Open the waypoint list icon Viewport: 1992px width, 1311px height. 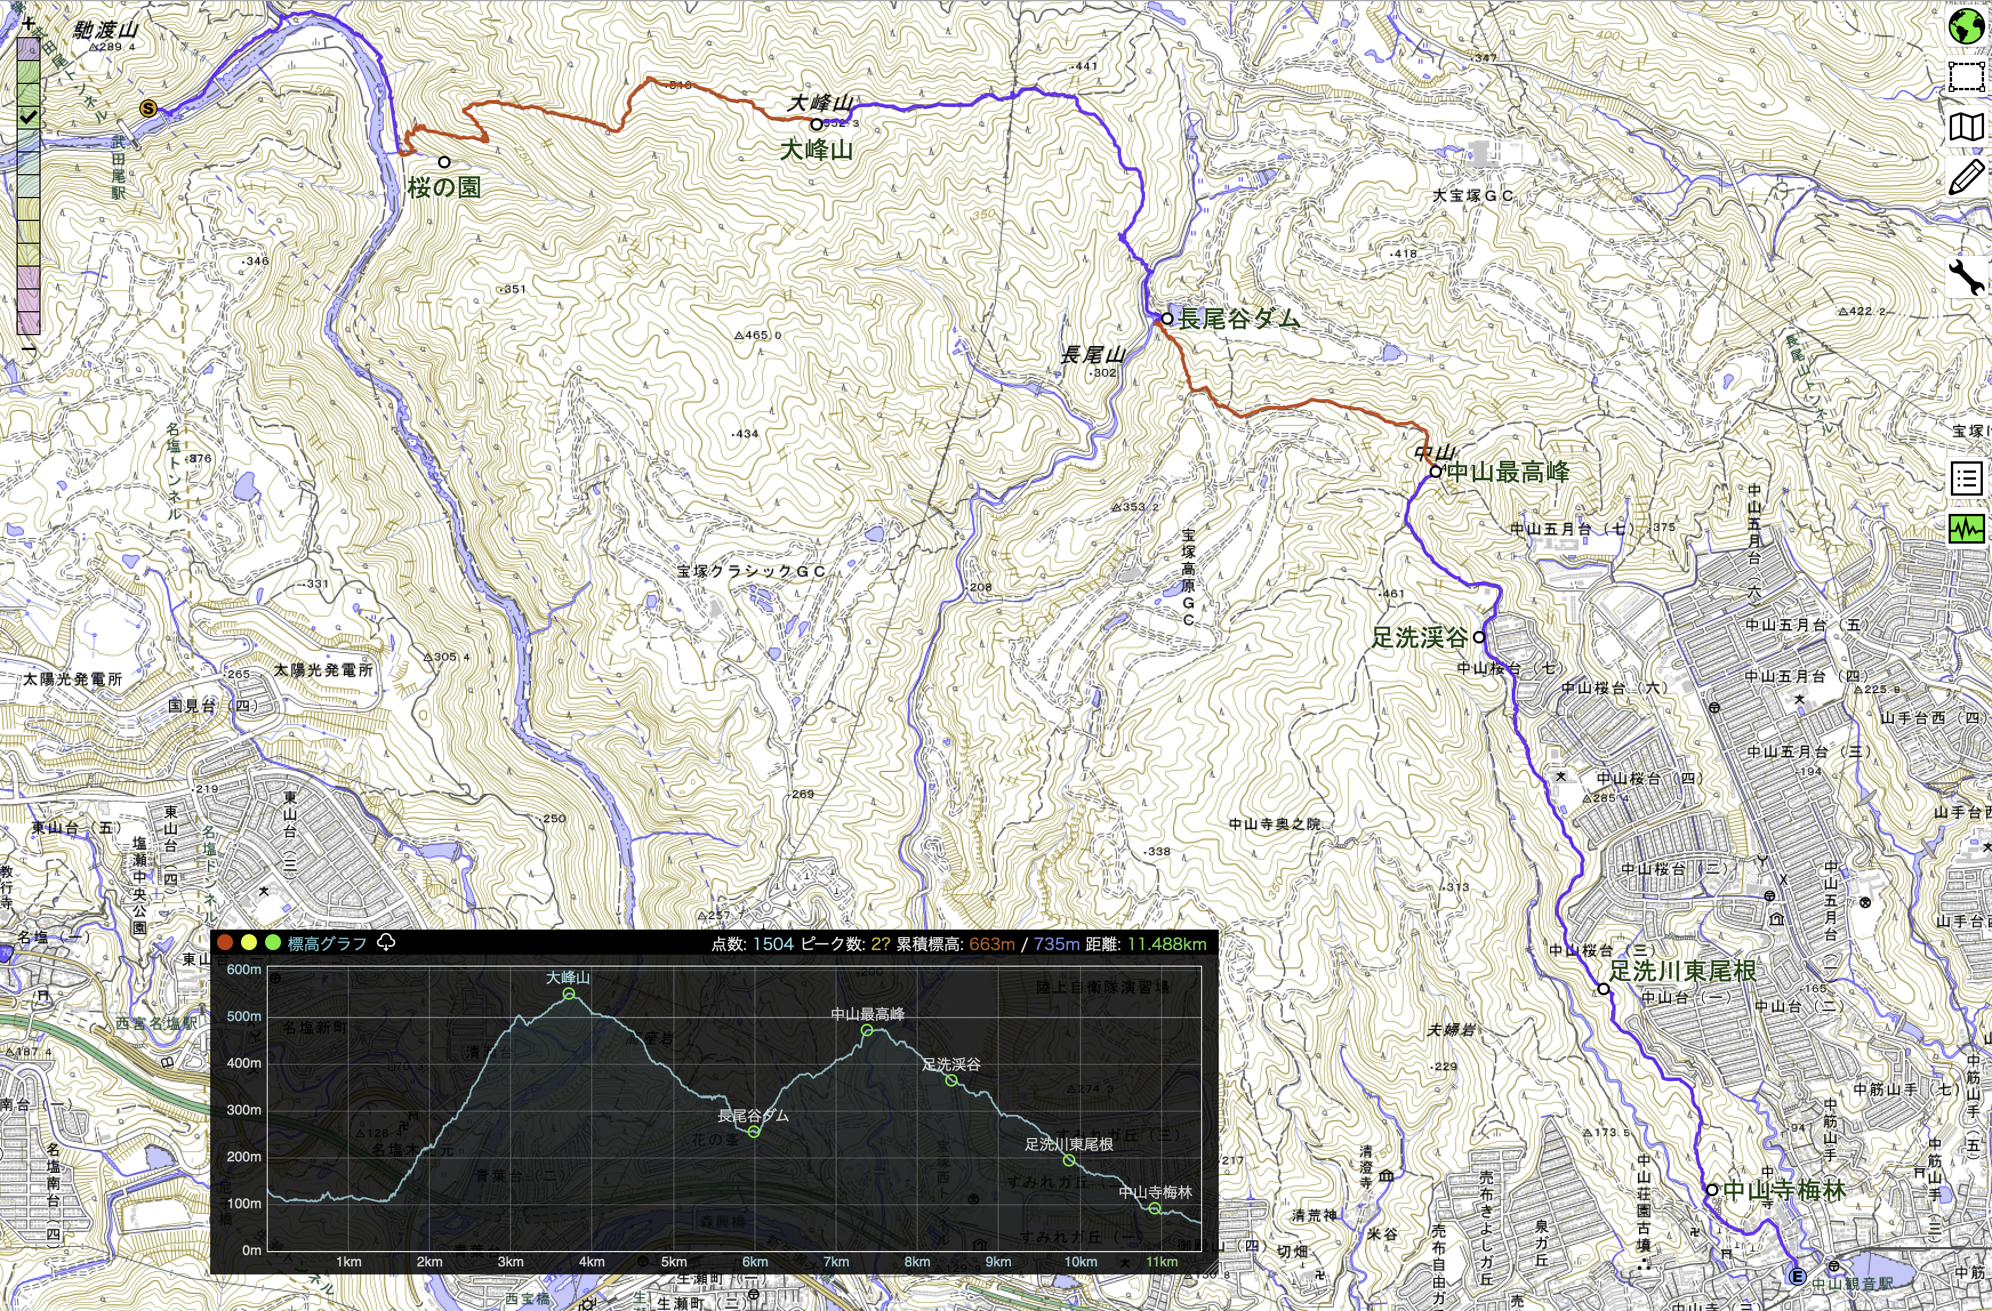(1966, 478)
